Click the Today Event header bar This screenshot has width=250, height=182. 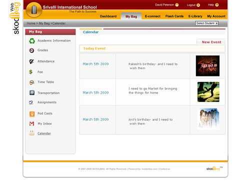pyautogui.click(x=152, y=48)
